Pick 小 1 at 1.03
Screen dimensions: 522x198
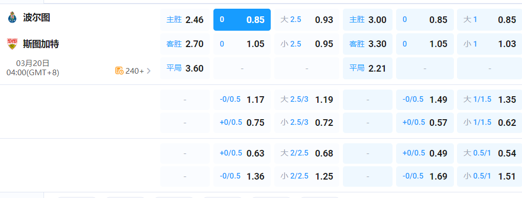tap(489, 43)
